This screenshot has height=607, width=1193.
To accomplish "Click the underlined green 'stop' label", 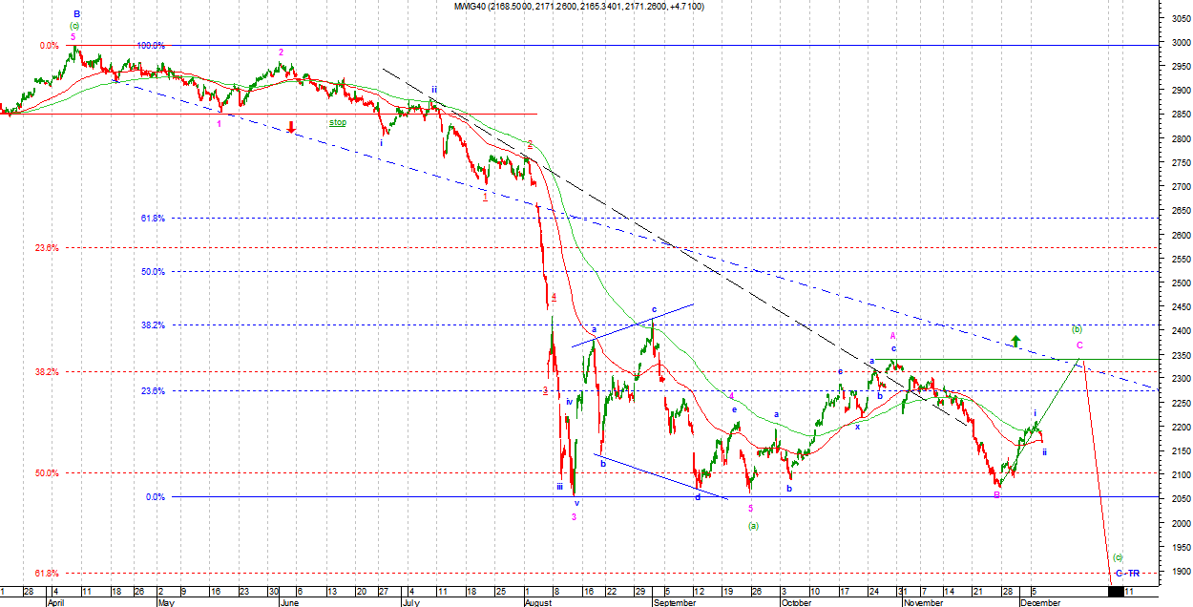I will 338,122.
